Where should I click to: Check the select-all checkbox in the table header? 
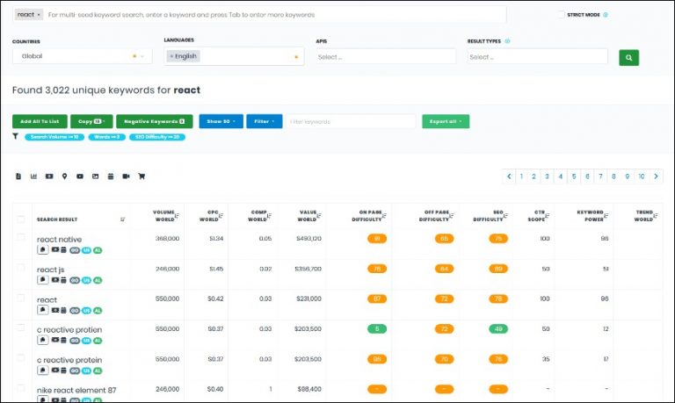coord(21,219)
